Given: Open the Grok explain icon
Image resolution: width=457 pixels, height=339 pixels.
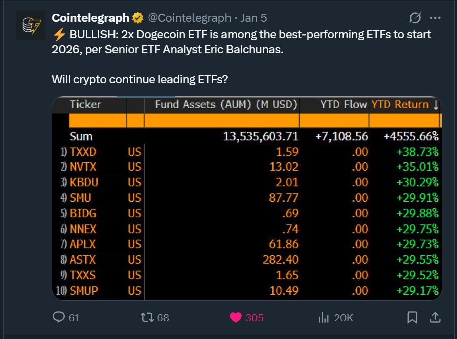Looking at the screenshot, I should [x=415, y=18].
